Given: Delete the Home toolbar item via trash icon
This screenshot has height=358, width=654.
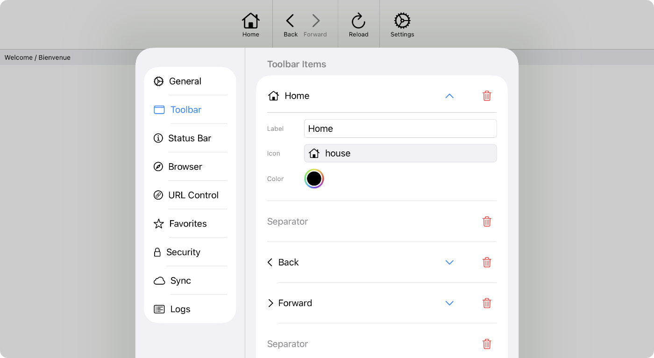Looking at the screenshot, I should pos(487,96).
